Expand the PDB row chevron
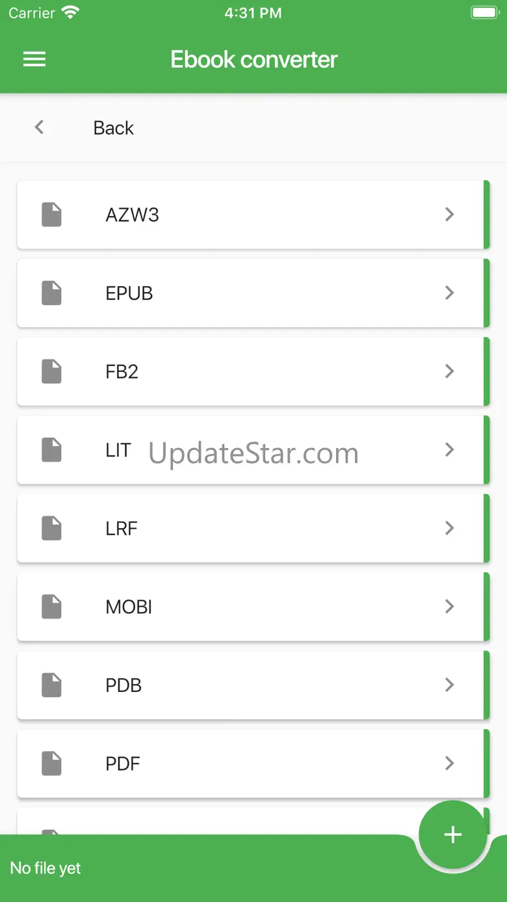Viewport: 507px width, 902px height. click(x=449, y=685)
